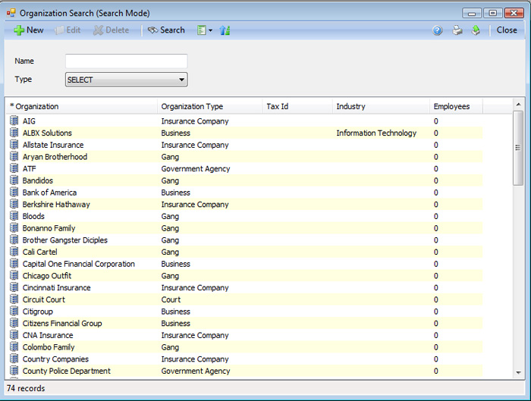Click the building icon for CNA Insurance
Viewport: 531px width, 401px height.
(14, 335)
